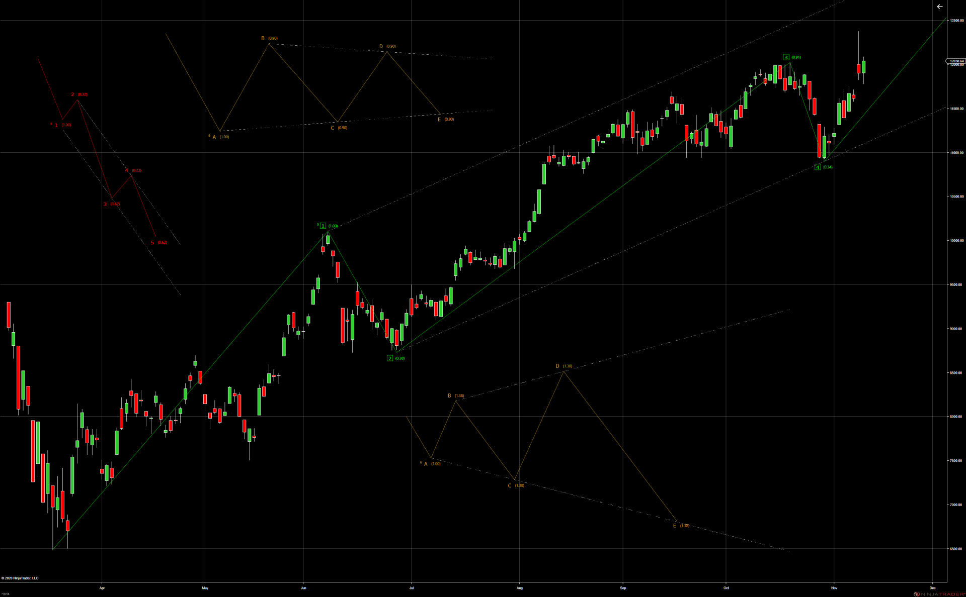The image size is (966, 597).
Task: Select the current price marker 12038.64
Action: tap(956, 61)
